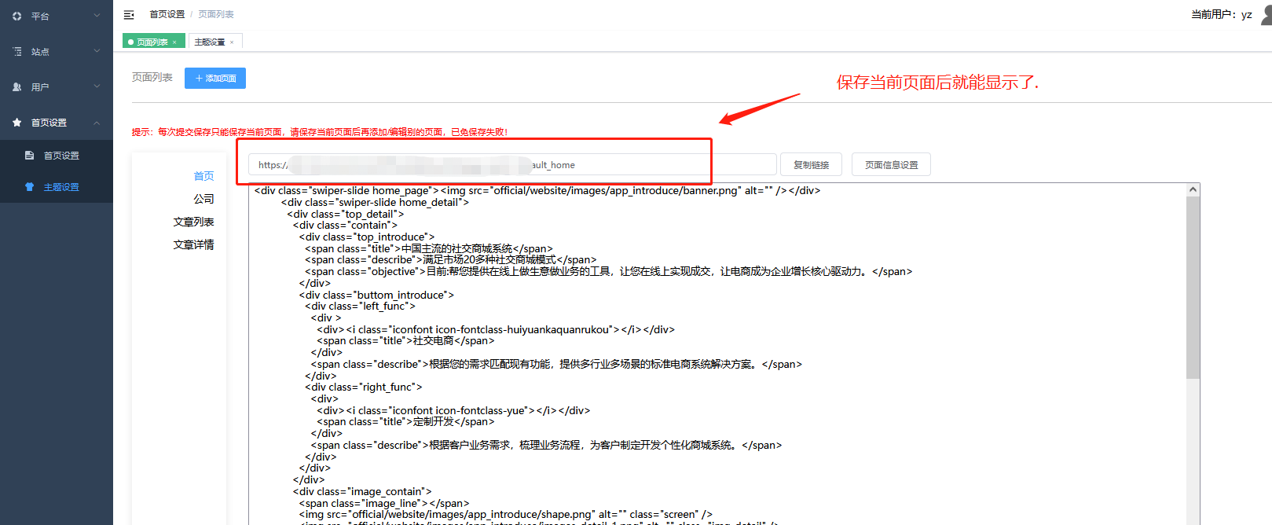Image resolution: width=1272 pixels, height=525 pixels.
Task: Click the 用户 user icon in sidebar
Action: point(17,87)
